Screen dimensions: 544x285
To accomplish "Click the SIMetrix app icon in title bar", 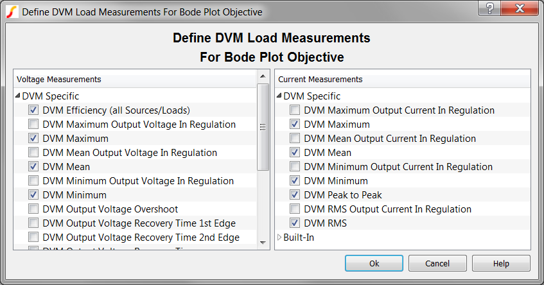I will pos(12,12).
